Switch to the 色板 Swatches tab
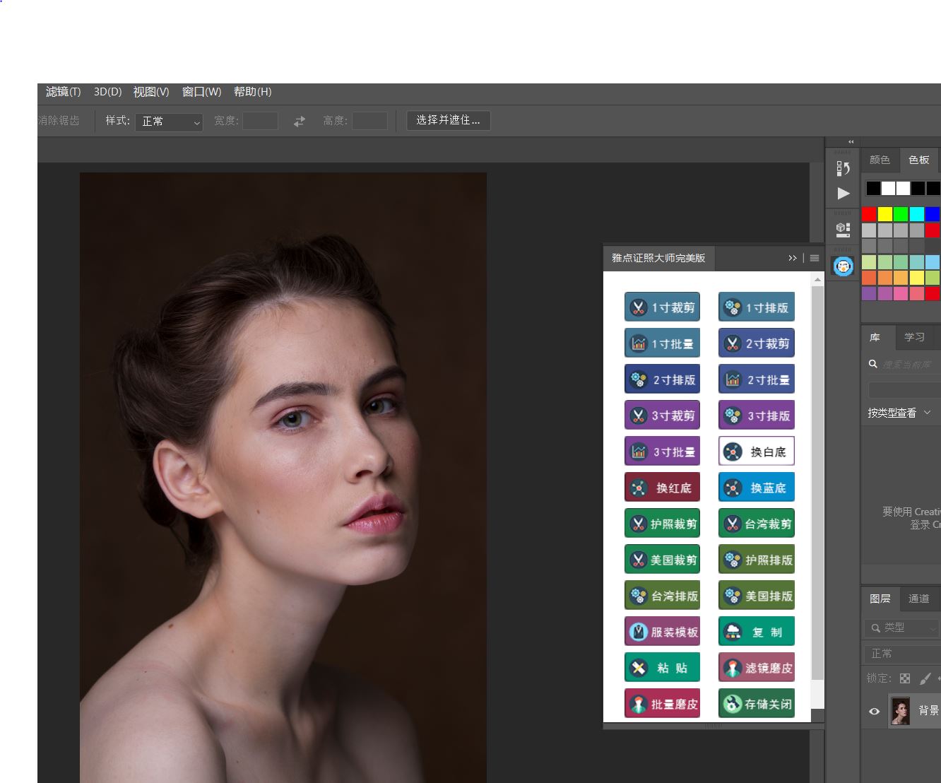The image size is (941, 783). pyautogui.click(x=919, y=160)
